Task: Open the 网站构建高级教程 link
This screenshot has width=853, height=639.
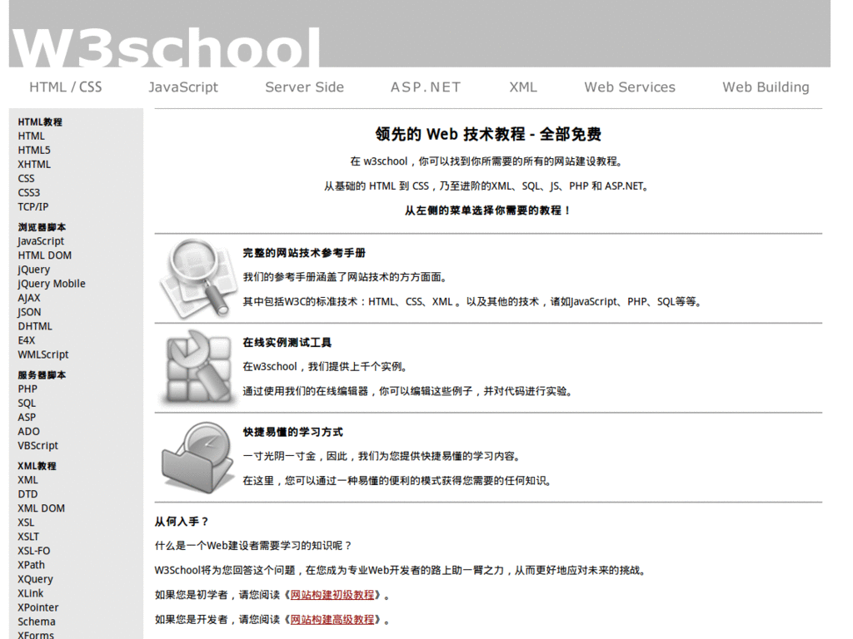Action: [332, 619]
